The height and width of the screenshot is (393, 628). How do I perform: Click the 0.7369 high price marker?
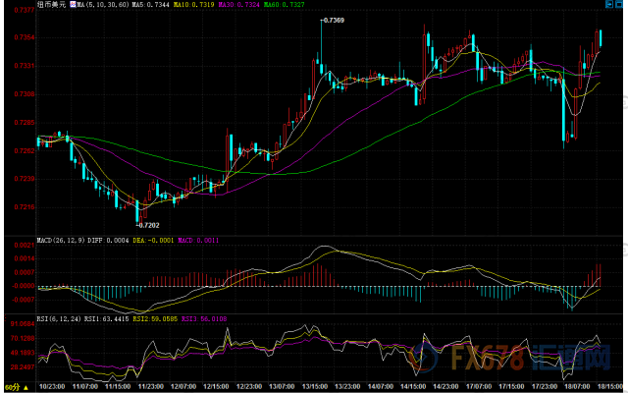pyautogui.click(x=337, y=20)
